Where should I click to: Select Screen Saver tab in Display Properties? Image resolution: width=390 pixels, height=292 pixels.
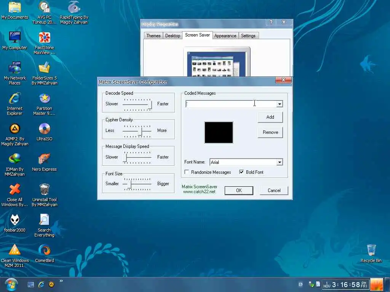[x=197, y=35]
